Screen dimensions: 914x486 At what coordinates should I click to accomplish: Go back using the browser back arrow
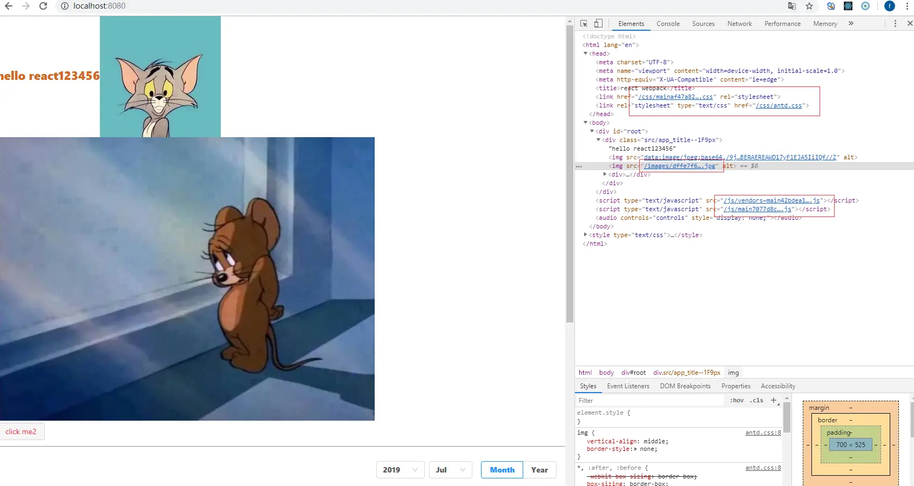click(8, 6)
